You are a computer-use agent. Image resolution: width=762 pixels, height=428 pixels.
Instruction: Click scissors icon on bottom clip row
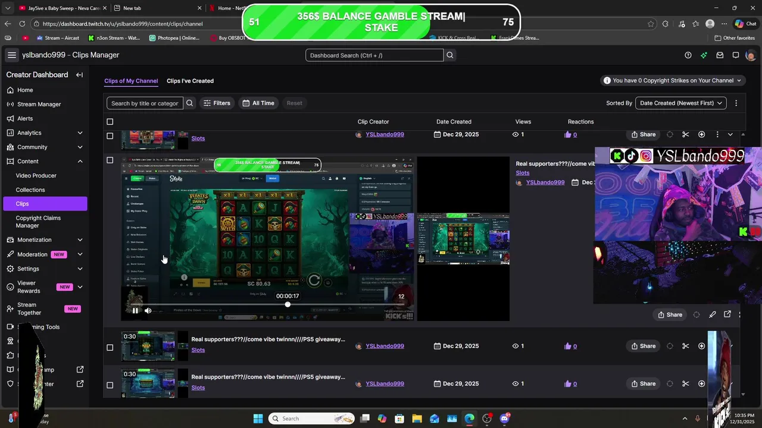click(685, 383)
